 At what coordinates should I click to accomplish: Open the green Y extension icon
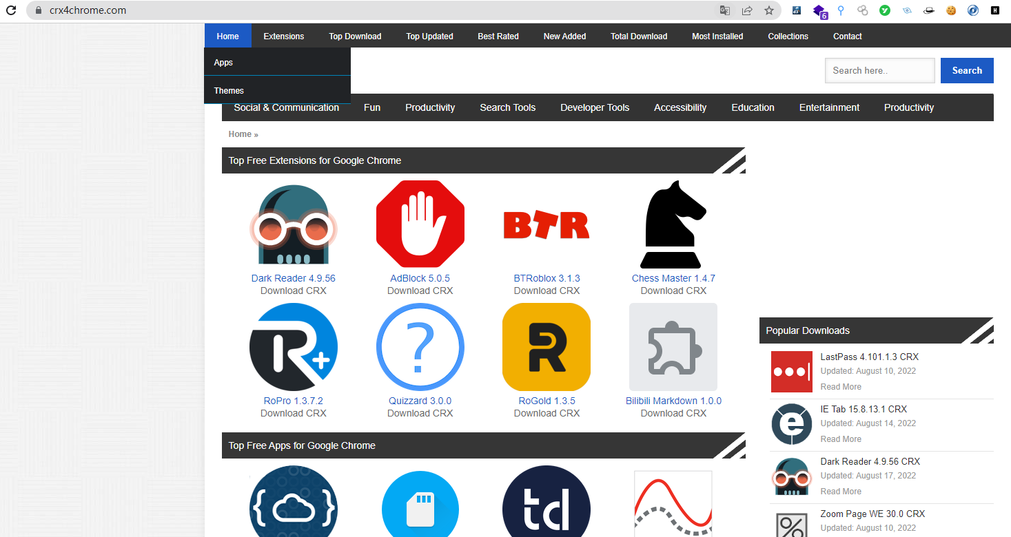point(885,10)
